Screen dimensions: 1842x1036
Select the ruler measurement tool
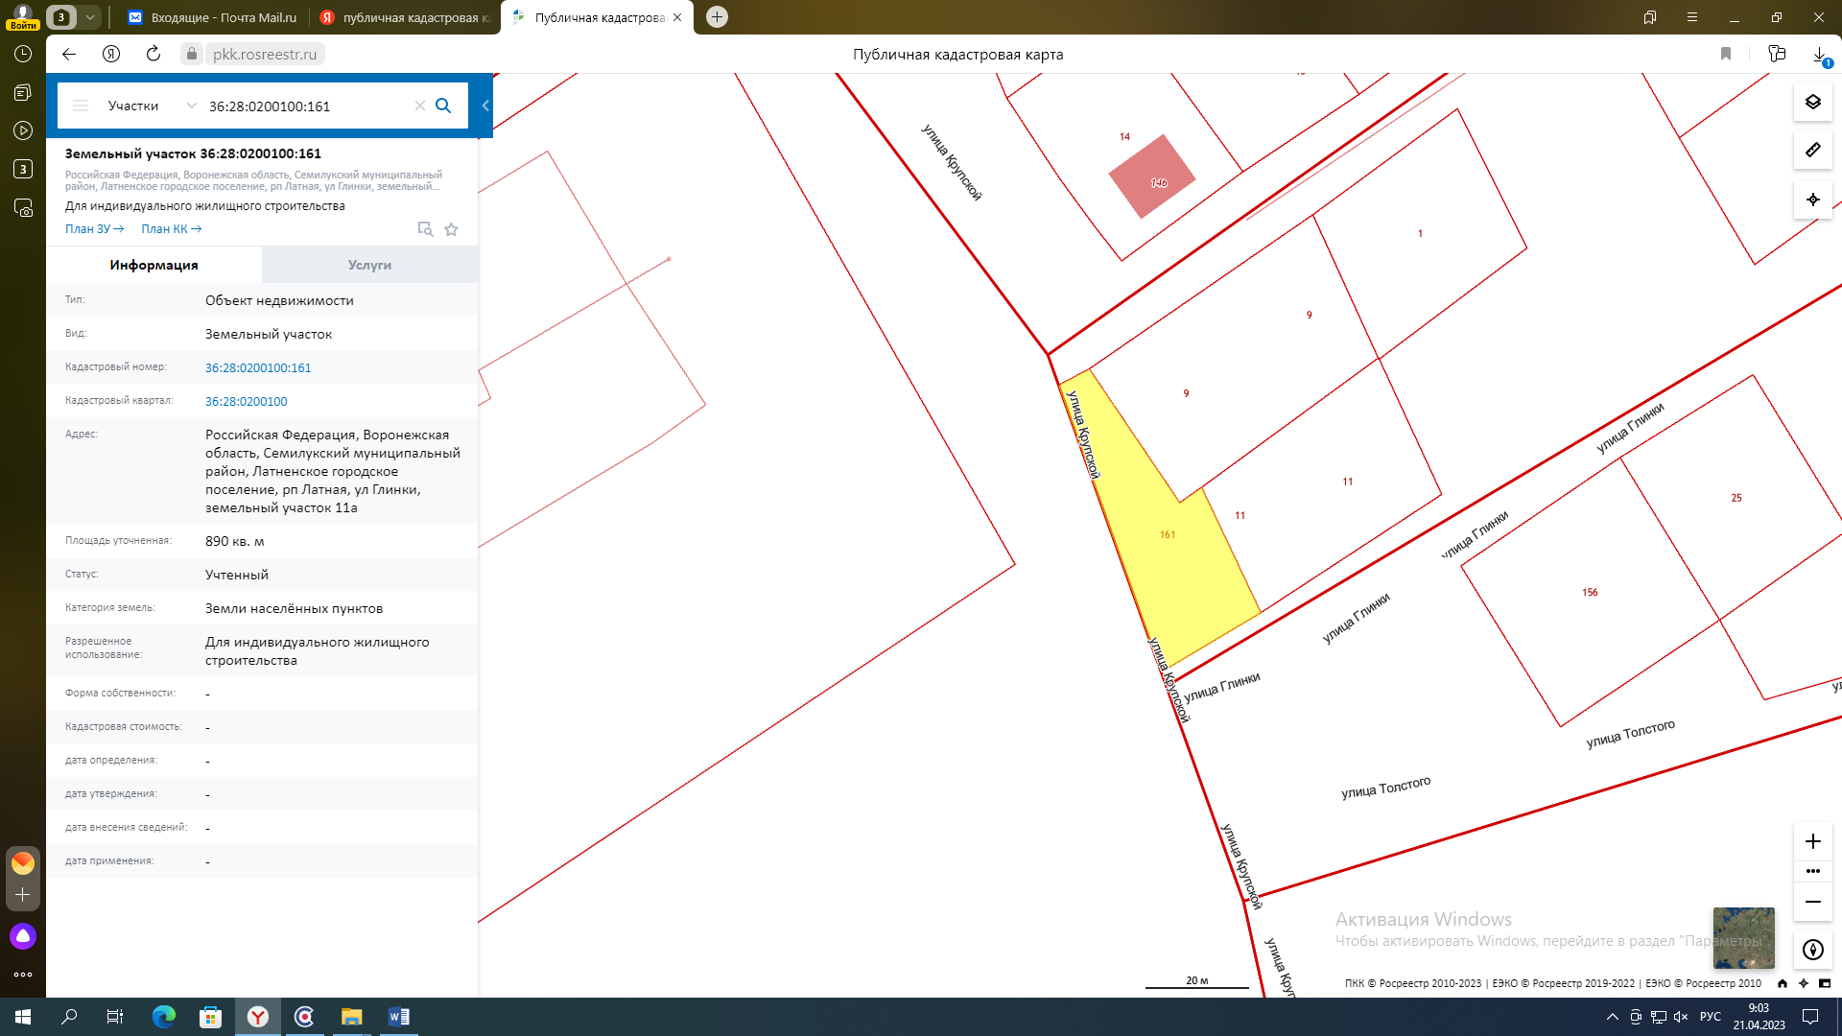1812,150
